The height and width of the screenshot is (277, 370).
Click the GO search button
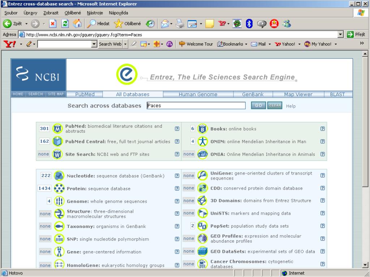coord(258,106)
